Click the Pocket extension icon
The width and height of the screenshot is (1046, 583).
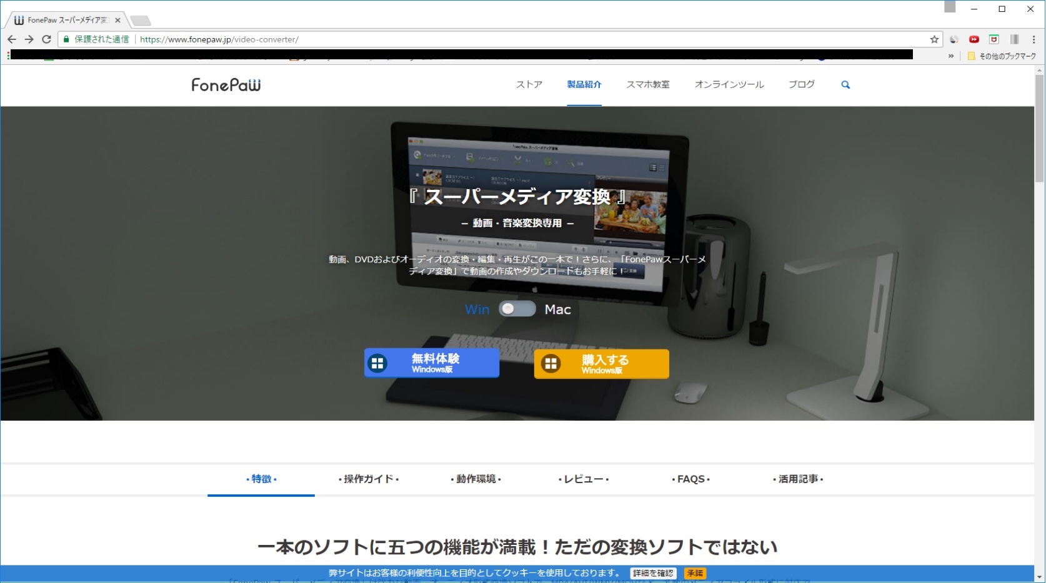tap(994, 39)
